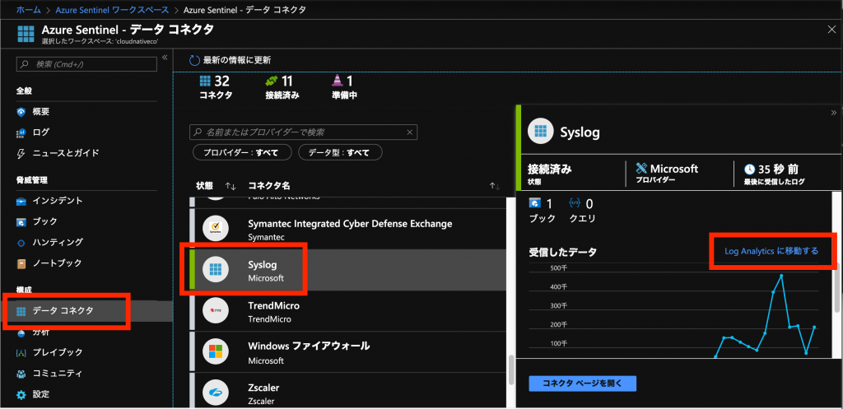Viewport: 843px width, 409px height.
Task: Click the 準備中 cone icon
Action: (x=338, y=81)
